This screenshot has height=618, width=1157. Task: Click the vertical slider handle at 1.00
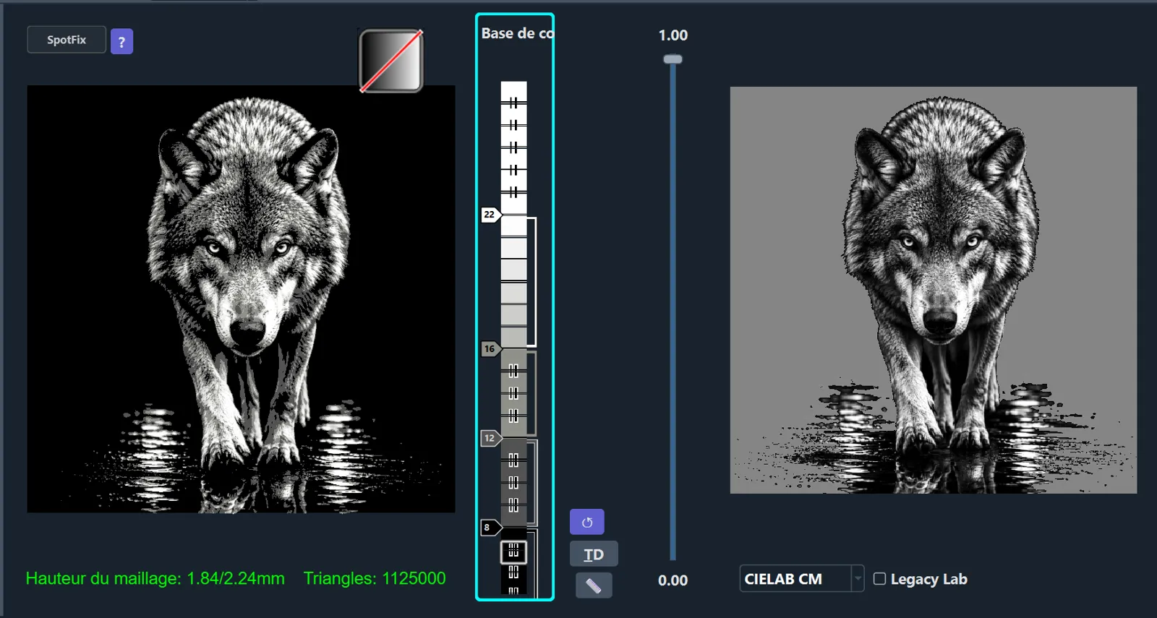point(673,59)
